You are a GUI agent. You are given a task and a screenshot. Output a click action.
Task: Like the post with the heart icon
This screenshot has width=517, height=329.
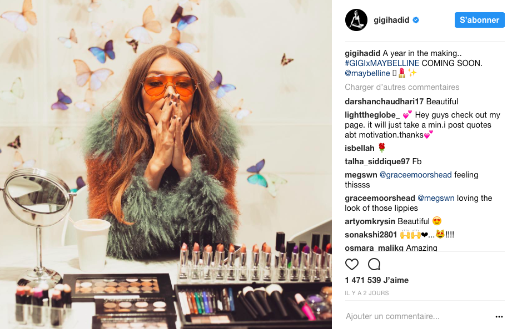coord(351,264)
